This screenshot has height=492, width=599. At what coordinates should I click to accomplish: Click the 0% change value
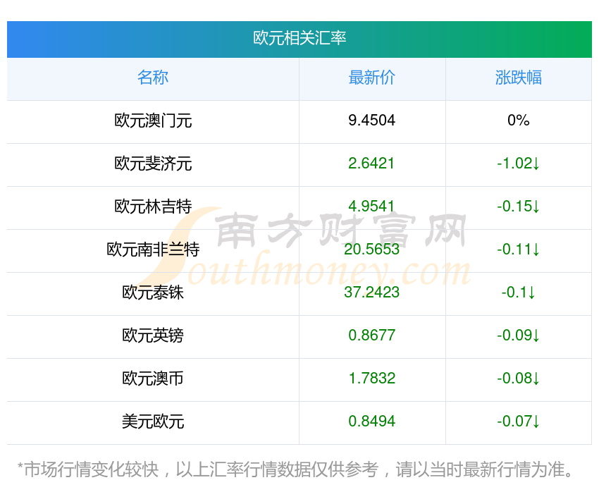click(519, 121)
